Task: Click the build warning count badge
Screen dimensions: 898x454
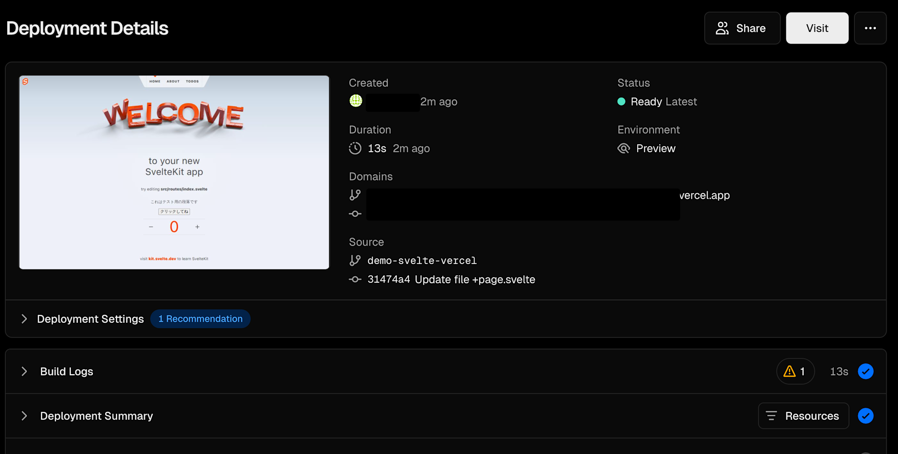Action: [795, 371]
